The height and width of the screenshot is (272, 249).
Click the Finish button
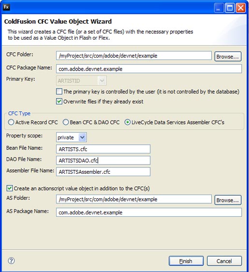click(x=186, y=261)
